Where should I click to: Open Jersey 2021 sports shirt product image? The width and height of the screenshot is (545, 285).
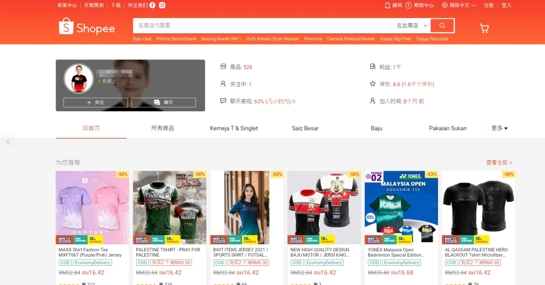pyautogui.click(x=247, y=207)
